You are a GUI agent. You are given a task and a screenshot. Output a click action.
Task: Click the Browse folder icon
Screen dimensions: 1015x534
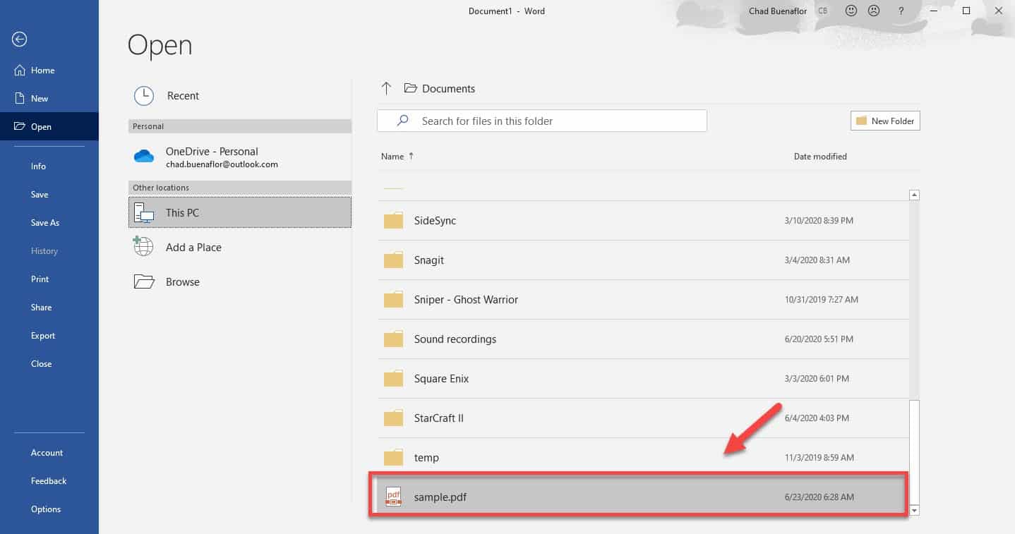144,281
